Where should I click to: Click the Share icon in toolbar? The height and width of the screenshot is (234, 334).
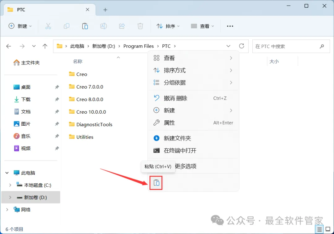click(122, 26)
